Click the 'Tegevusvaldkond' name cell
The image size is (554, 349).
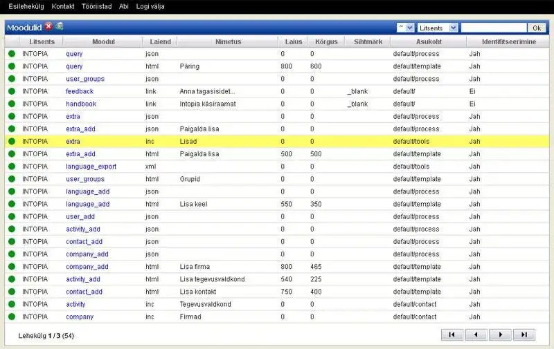[x=205, y=304]
